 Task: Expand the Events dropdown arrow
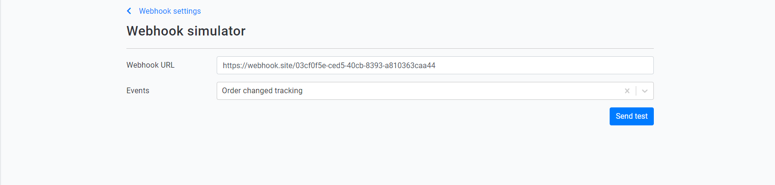pyautogui.click(x=645, y=91)
